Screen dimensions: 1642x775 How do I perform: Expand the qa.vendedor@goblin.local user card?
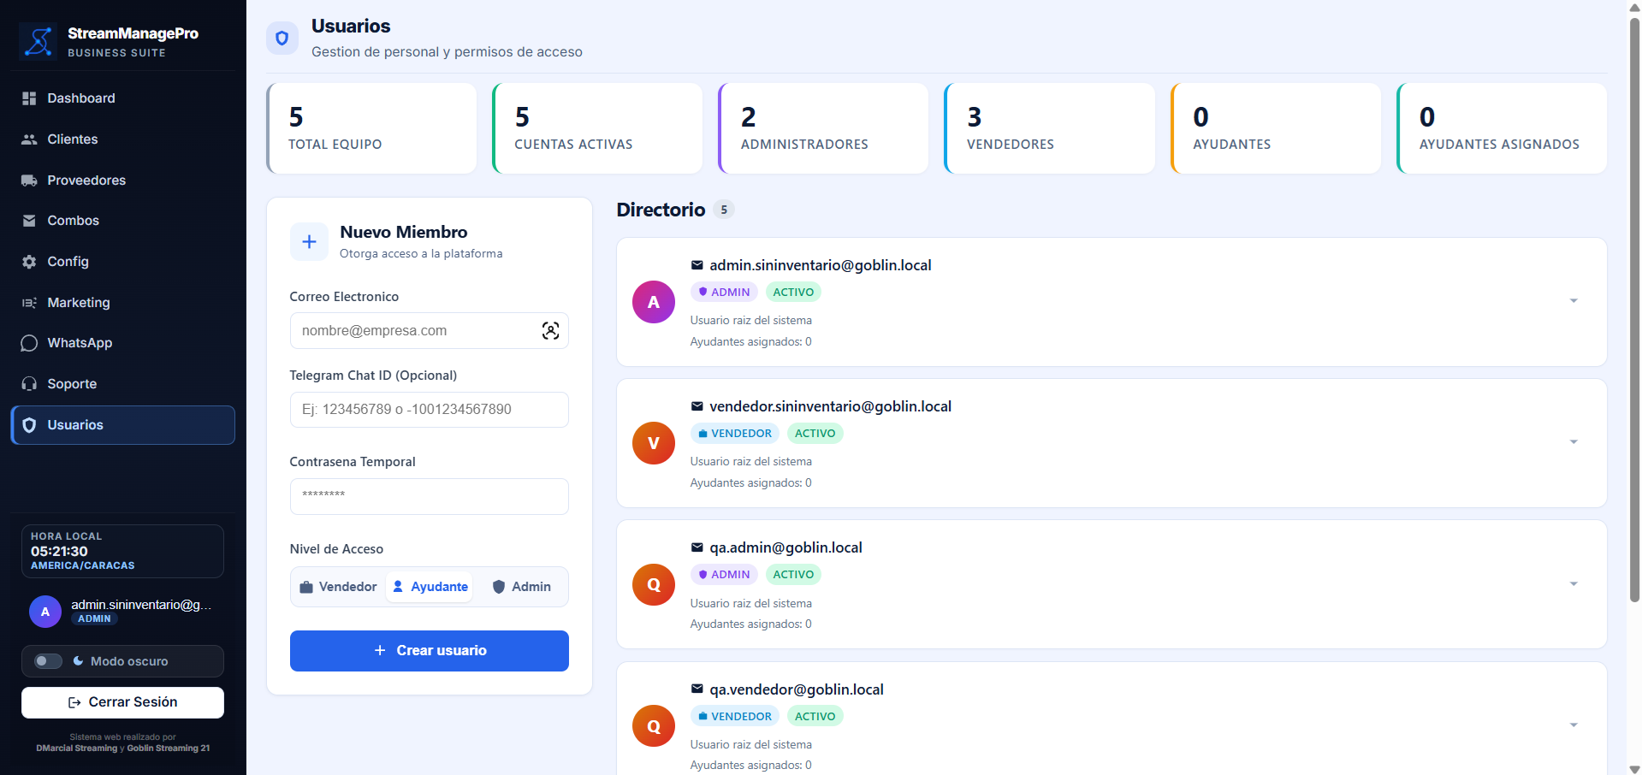pos(1574,725)
